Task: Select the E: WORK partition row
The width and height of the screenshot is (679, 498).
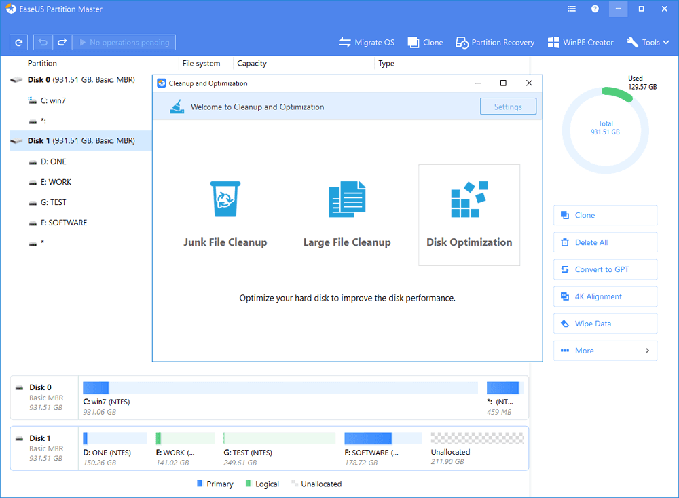Action: pos(81,182)
